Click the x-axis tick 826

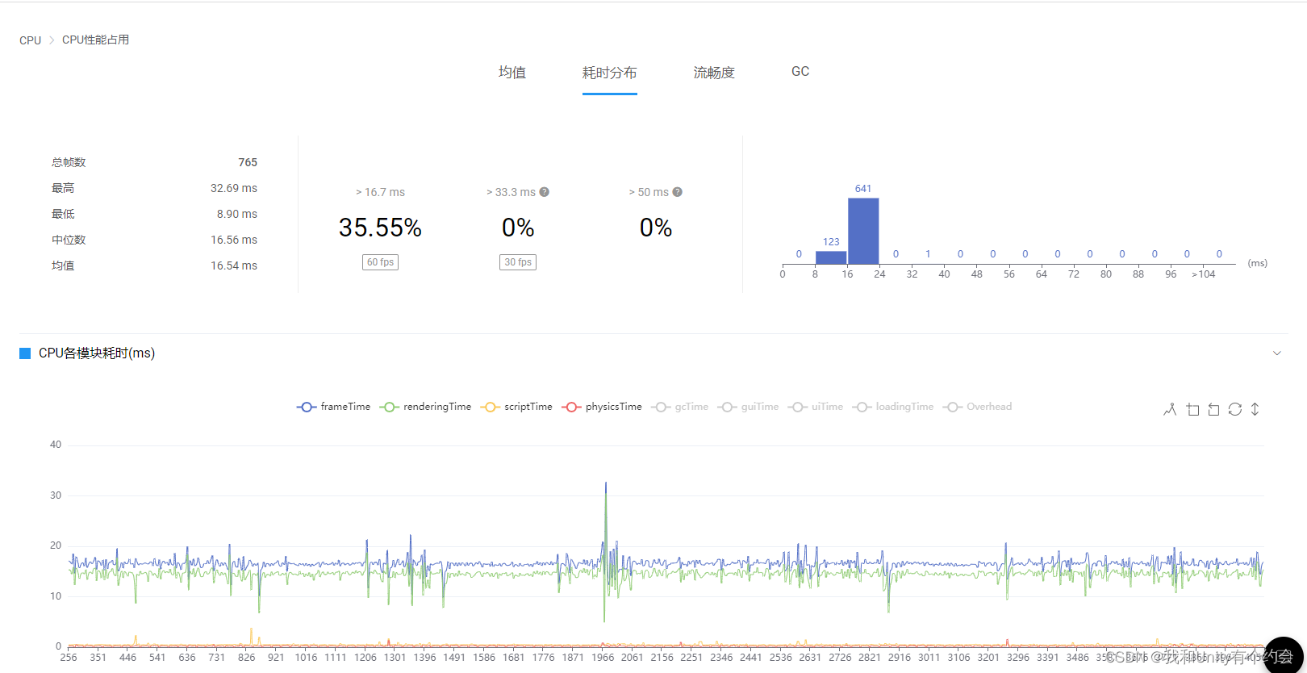[246, 658]
